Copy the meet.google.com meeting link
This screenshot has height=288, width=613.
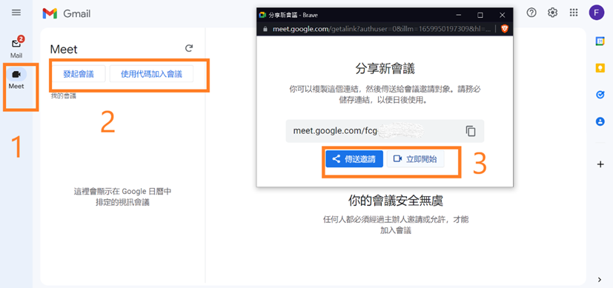point(471,131)
